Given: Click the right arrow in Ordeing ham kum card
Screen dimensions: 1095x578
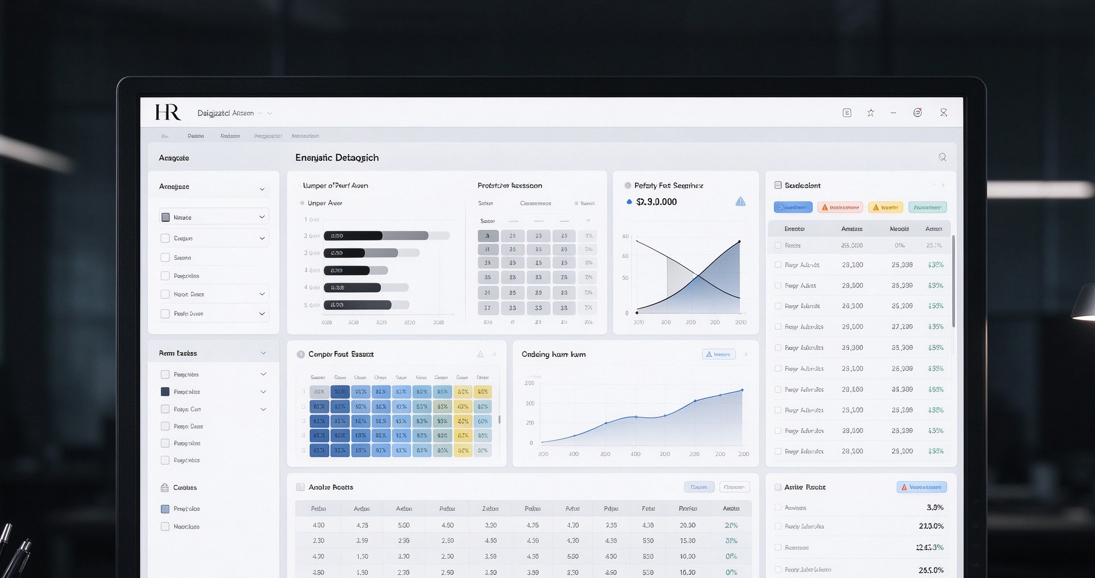Looking at the screenshot, I should [x=745, y=354].
